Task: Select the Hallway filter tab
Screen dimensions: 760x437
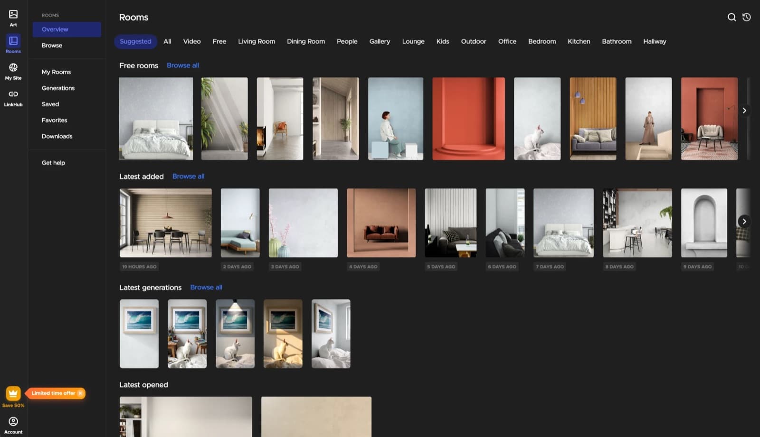Action: (655, 41)
